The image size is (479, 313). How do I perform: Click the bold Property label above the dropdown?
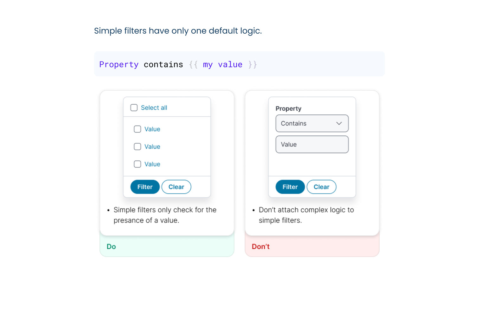click(x=288, y=108)
